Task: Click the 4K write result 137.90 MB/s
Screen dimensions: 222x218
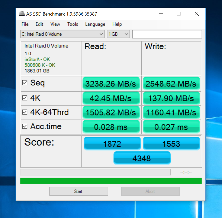Action: (x=171, y=98)
